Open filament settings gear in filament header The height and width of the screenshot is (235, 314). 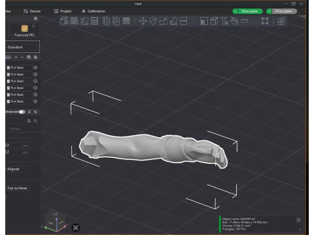click(x=35, y=57)
